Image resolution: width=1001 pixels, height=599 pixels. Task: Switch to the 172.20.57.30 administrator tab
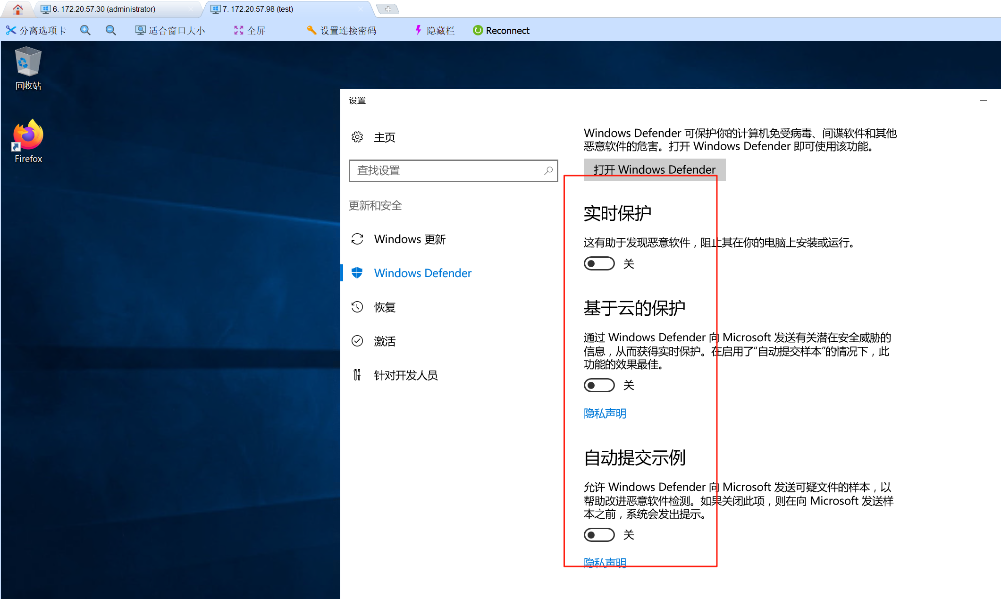coord(104,9)
